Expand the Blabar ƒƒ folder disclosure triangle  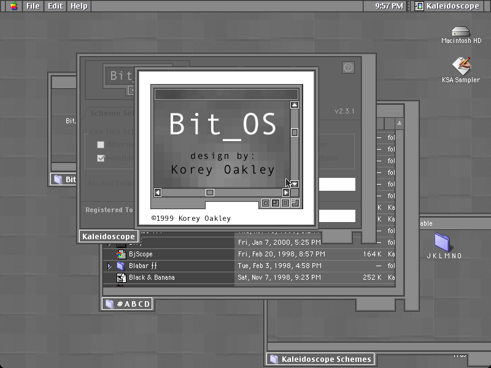coord(109,266)
